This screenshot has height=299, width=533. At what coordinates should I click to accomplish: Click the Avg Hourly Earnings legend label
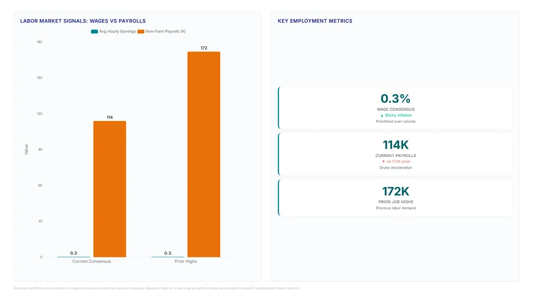pos(118,31)
